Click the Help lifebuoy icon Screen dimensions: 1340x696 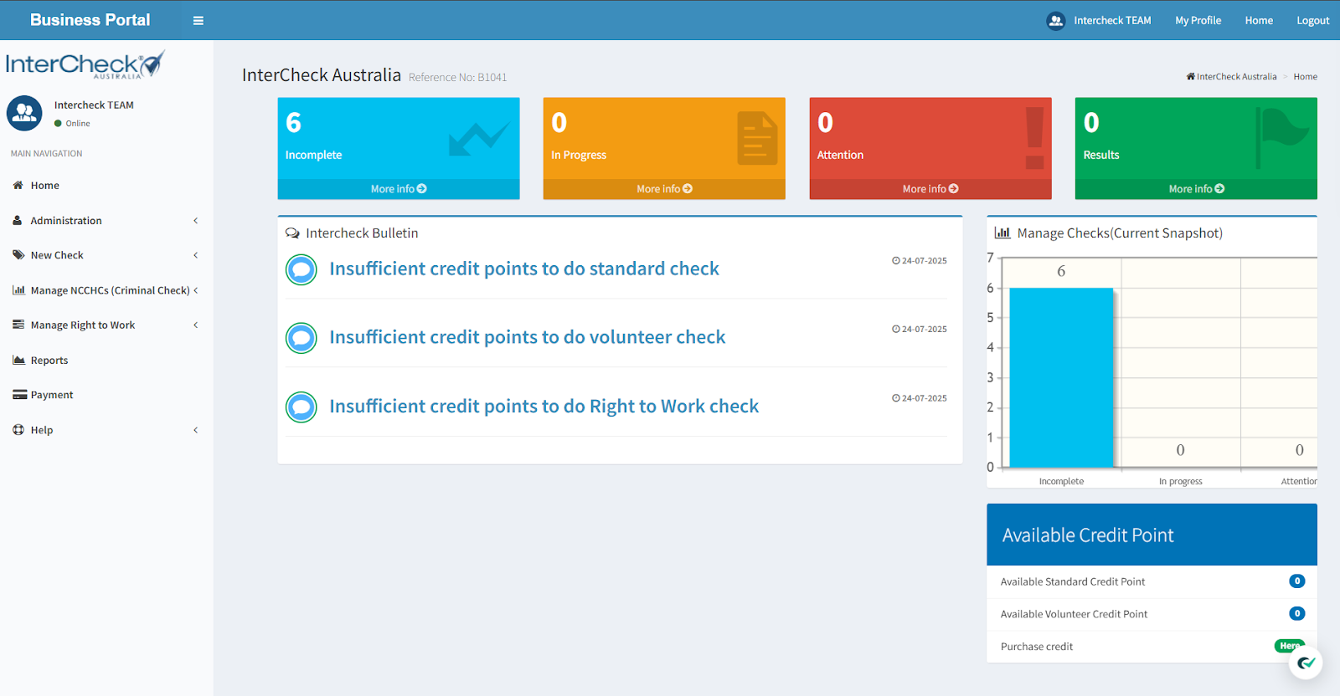point(18,430)
